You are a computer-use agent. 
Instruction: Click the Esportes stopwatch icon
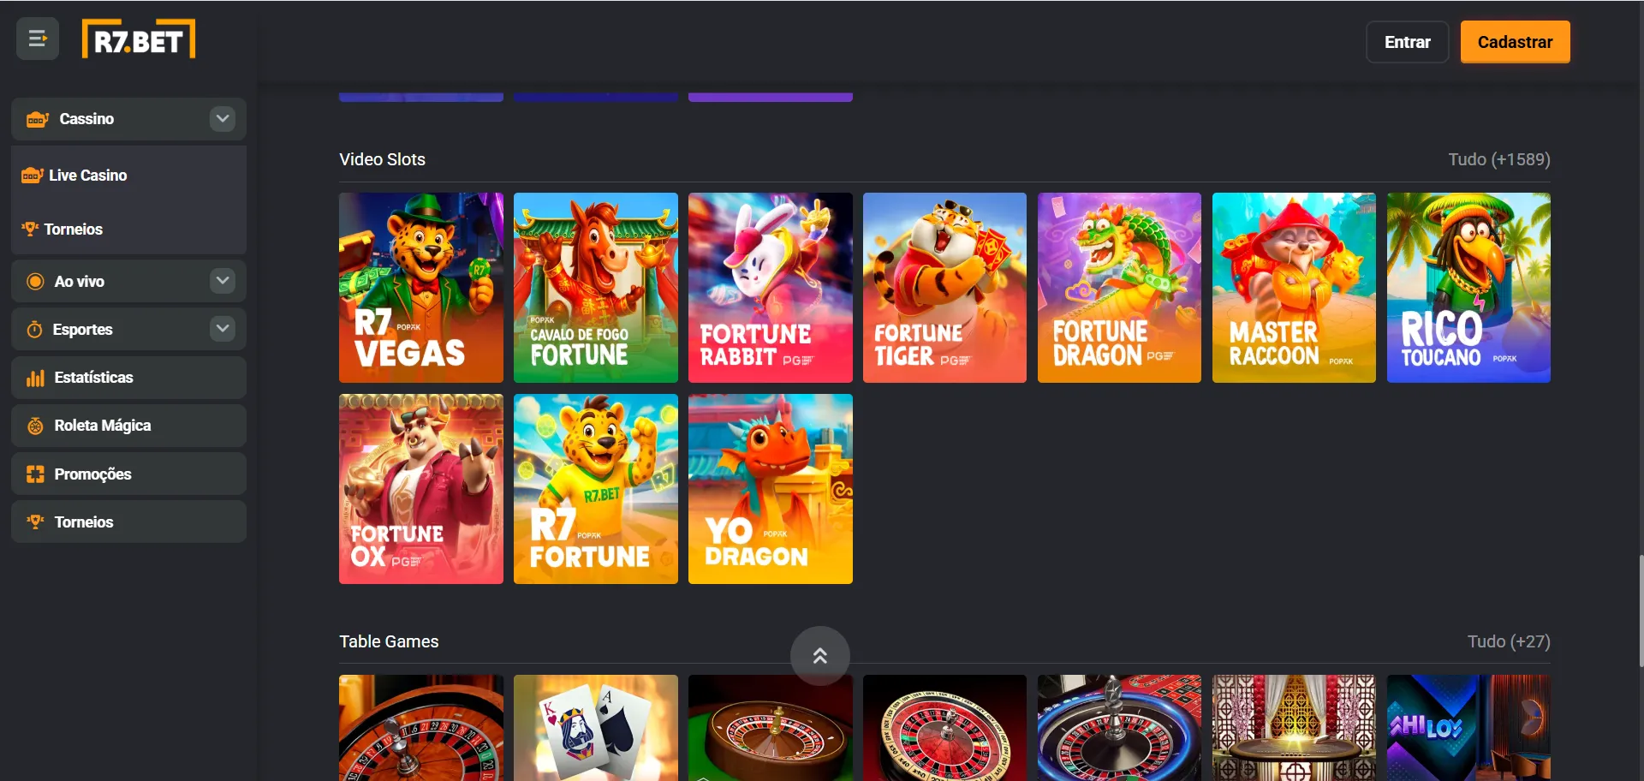tap(34, 330)
